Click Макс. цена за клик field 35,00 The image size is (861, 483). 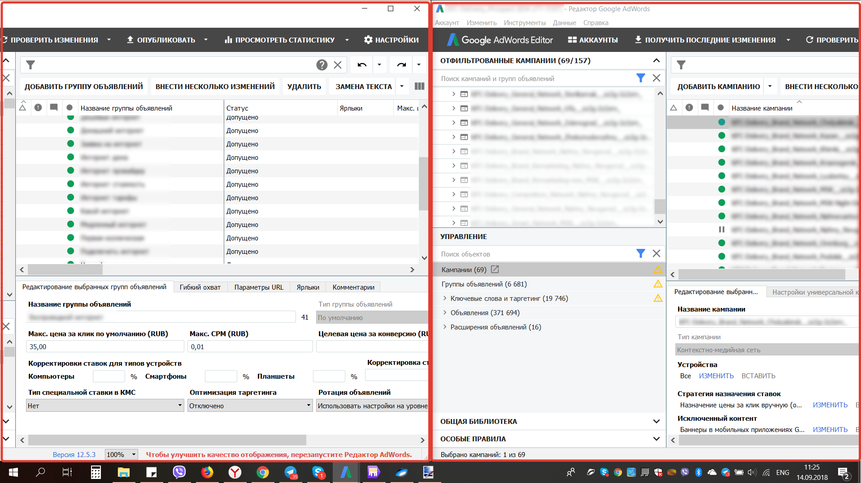tap(105, 346)
